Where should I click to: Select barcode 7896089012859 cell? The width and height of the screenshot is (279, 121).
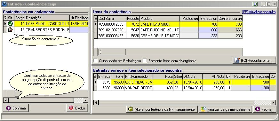coord(112,24)
